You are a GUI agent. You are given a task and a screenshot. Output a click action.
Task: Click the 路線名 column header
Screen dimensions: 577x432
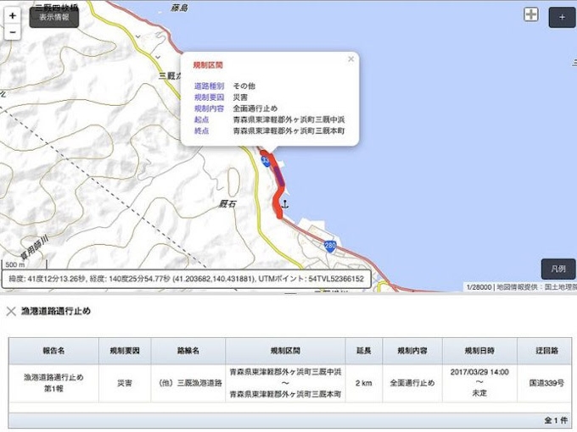[188, 351]
